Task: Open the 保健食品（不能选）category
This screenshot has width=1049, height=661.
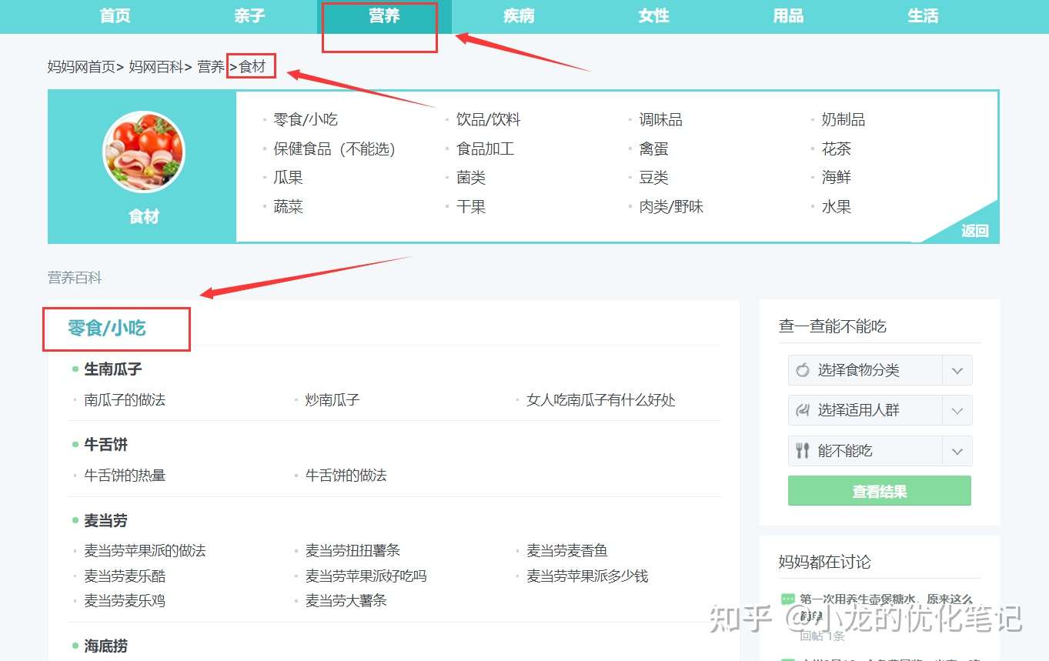Action: [334, 149]
